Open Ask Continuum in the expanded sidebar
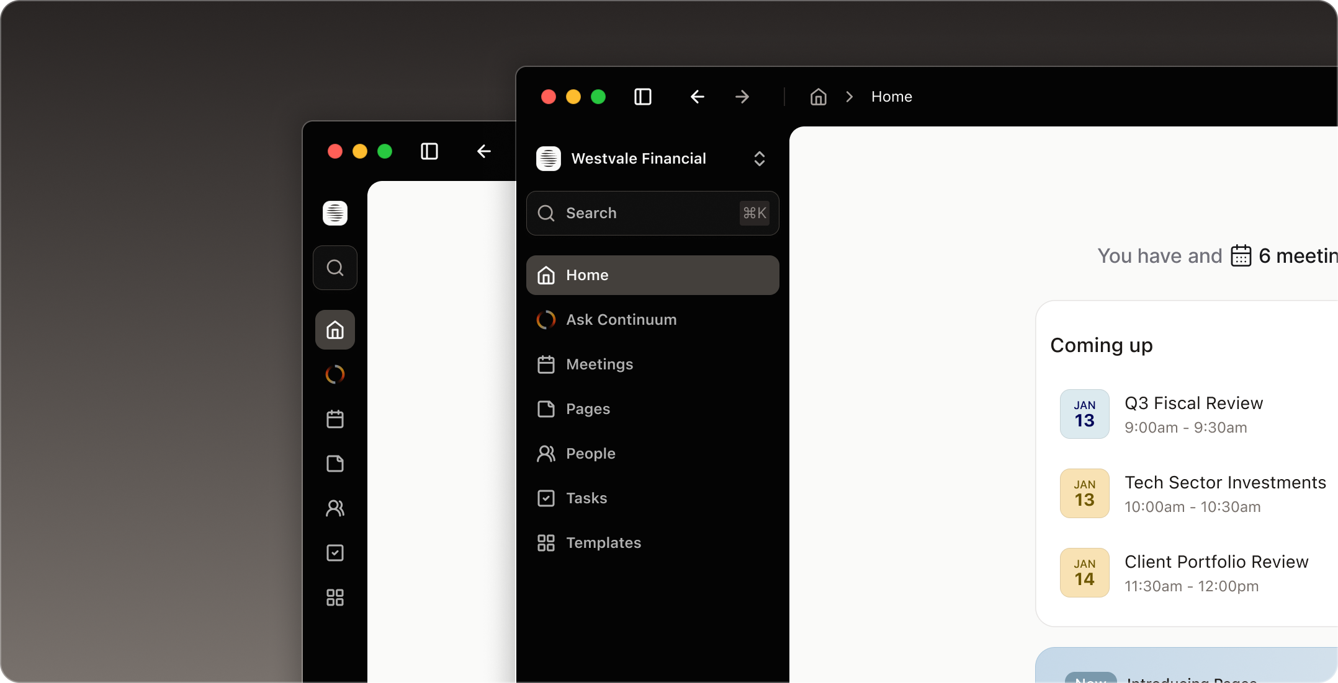1338x683 pixels. [652, 320]
